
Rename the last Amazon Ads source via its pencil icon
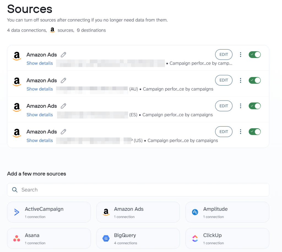63,132
